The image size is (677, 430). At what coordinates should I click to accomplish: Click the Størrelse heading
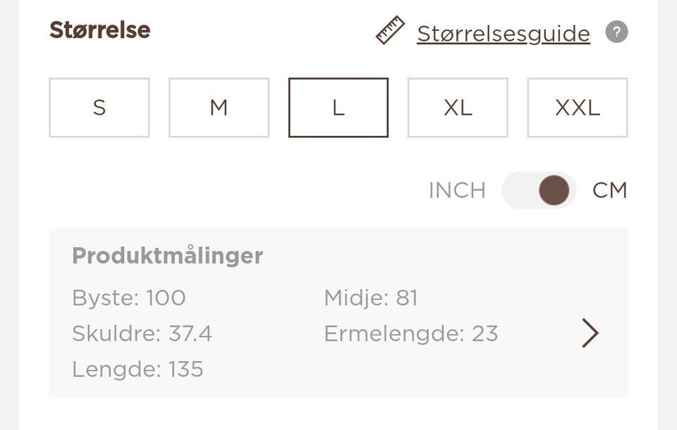(x=100, y=30)
